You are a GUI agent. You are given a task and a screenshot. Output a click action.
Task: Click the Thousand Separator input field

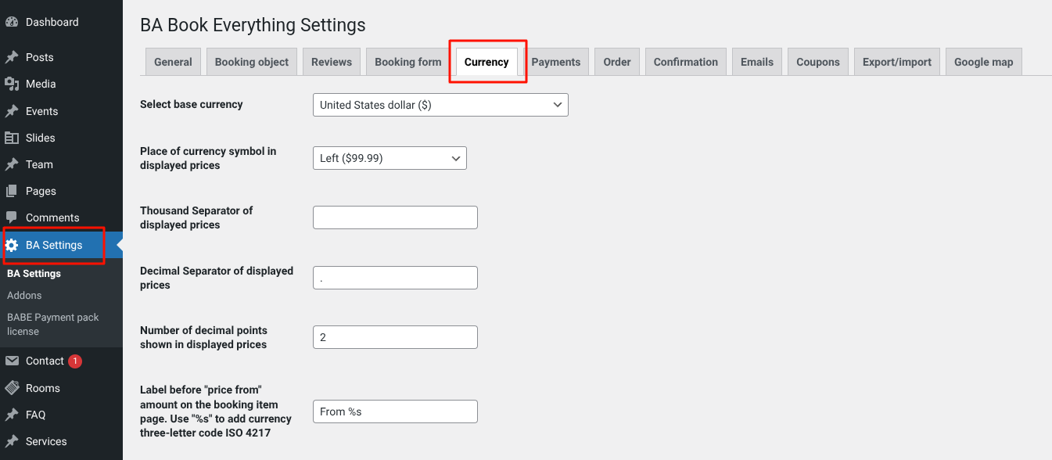coord(395,217)
